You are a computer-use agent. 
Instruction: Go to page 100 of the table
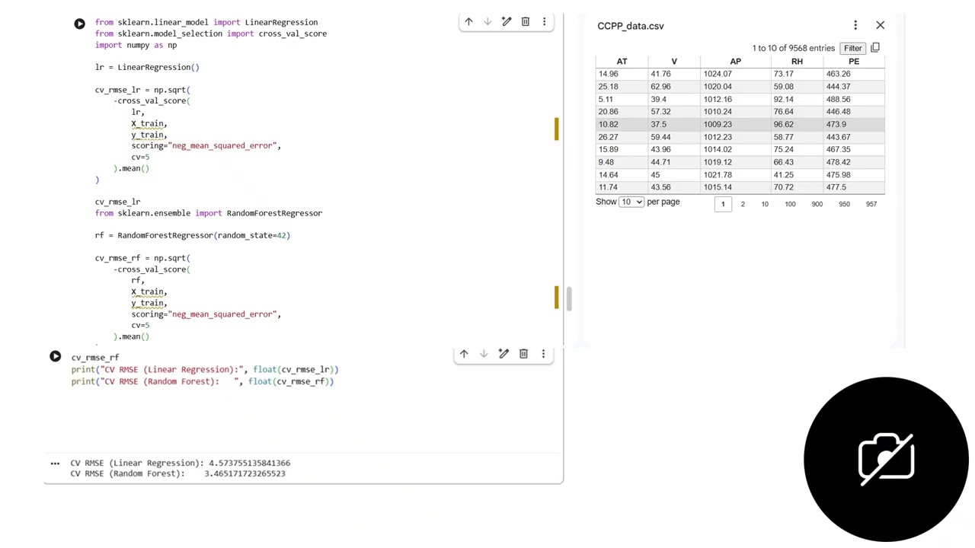coord(790,204)
